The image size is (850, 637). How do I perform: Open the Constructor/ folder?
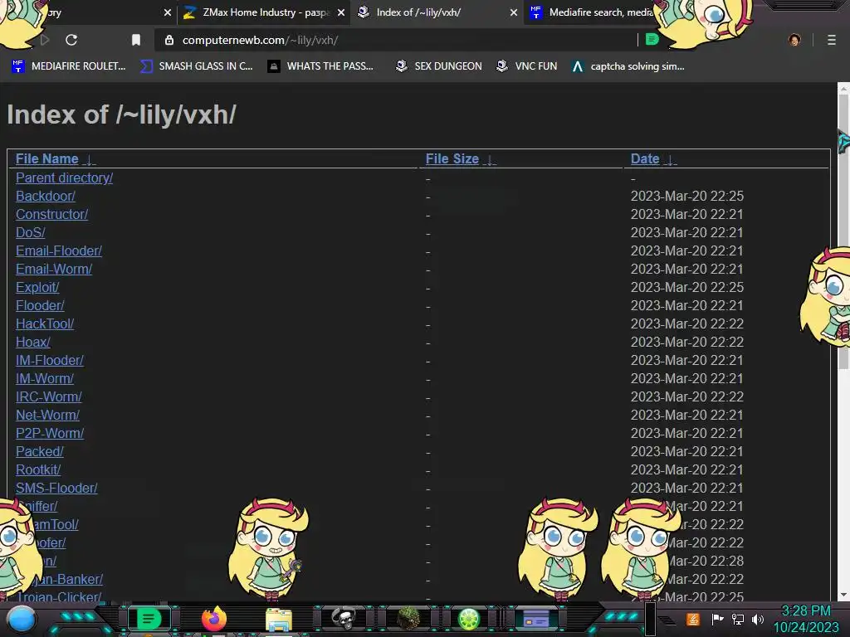tap(51, 215)
